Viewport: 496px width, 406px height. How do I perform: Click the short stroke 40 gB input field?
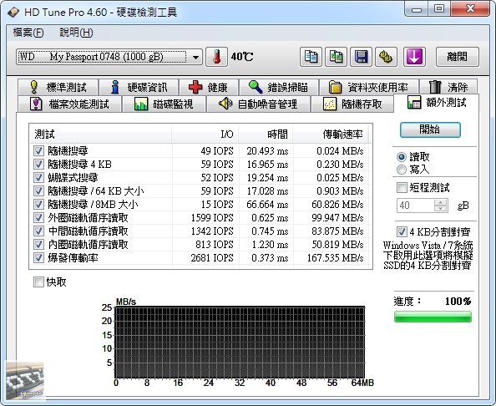pyautogui.click(x=415, y=206)
